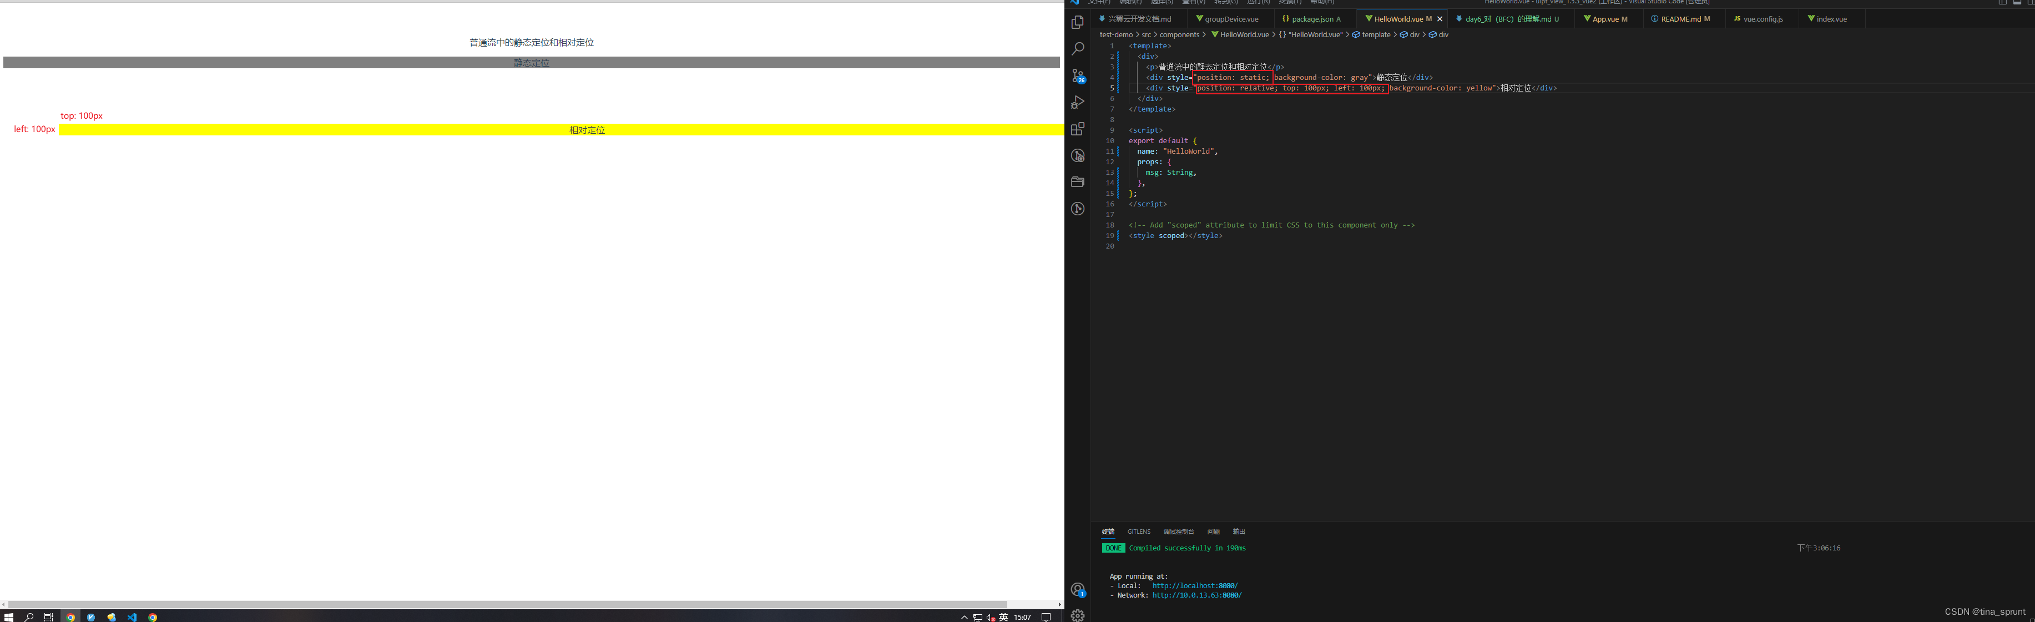Open the http://localhost:8080/ link in terminal
Image resolution: width=2035 pixels, height=622 pixels.
[1194, 586]
